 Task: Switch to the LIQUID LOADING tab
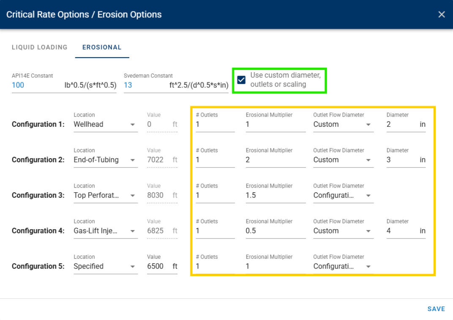[39, 47]
